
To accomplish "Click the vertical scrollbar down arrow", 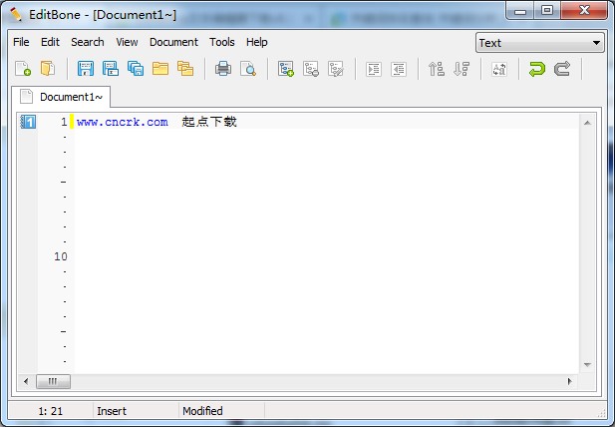I will tap(587, 365).
